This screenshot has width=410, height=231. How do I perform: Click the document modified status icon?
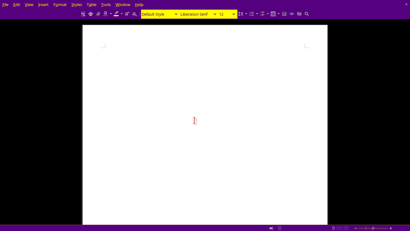pos(280,228)
